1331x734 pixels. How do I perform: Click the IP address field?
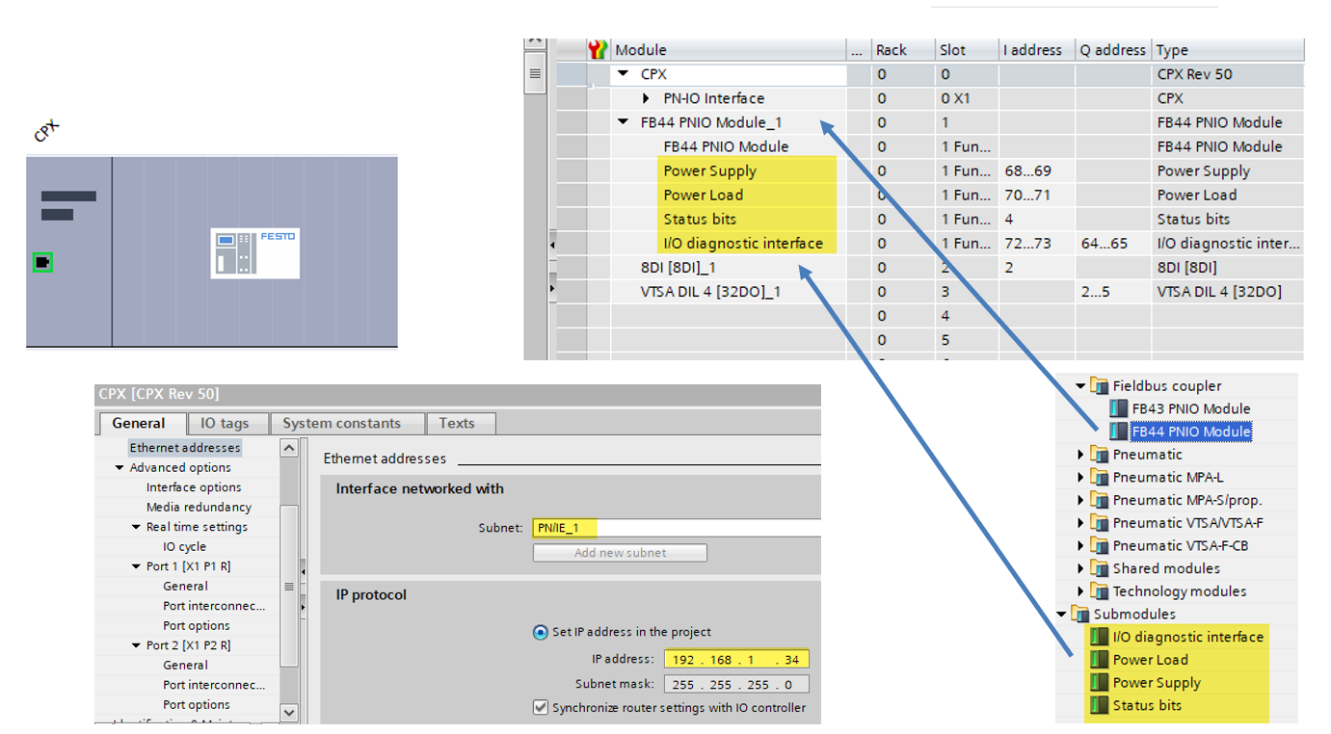tap(736, 660)
